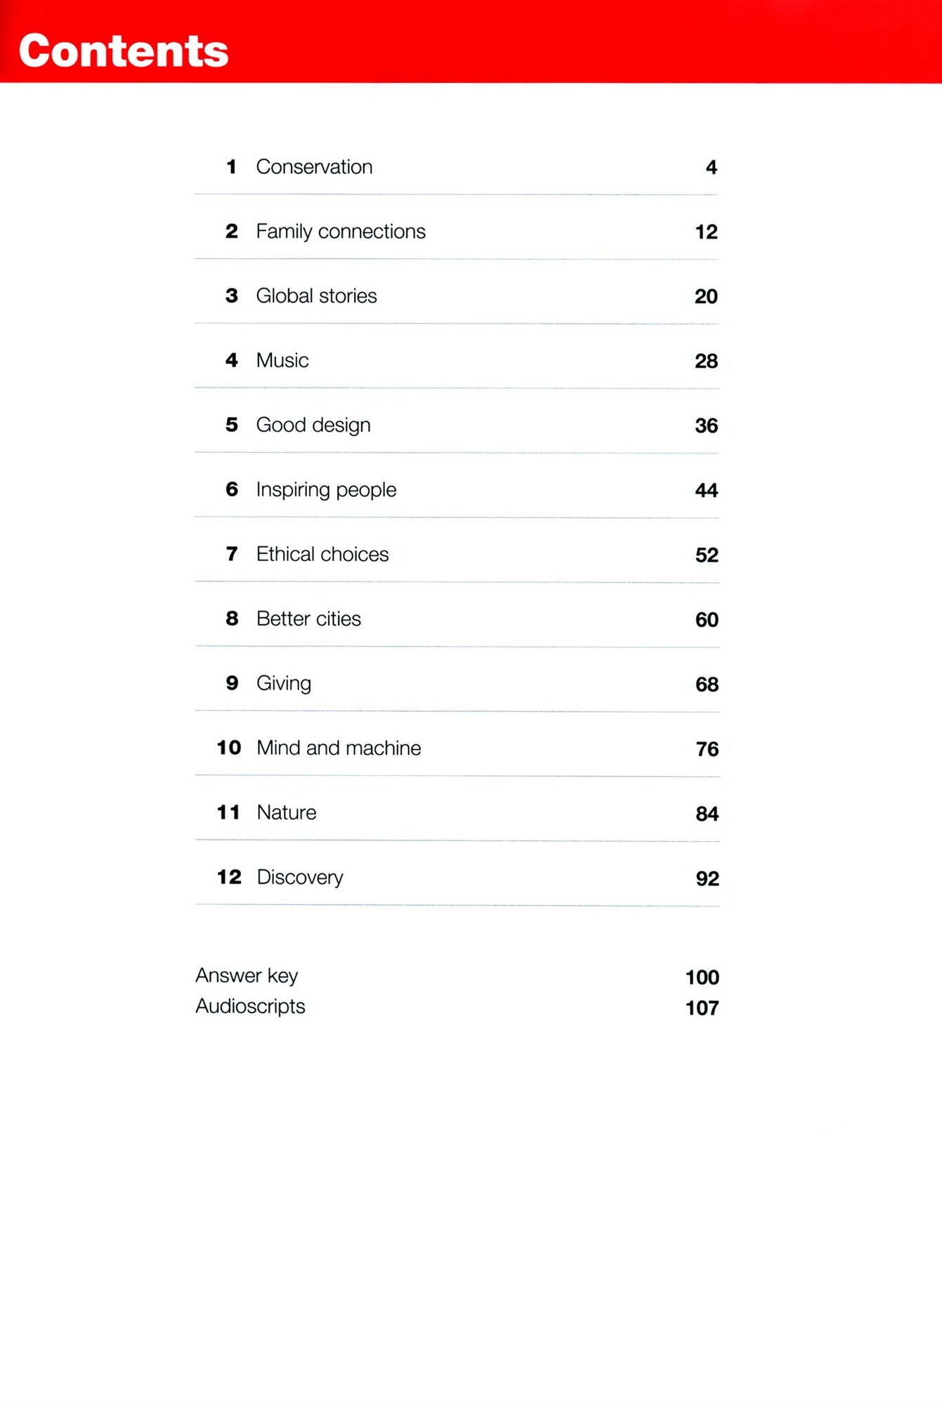Open the Music chapter entry
Image resolution: width=942 pixels, height=1404 pixels.
(x=282, y=361)
